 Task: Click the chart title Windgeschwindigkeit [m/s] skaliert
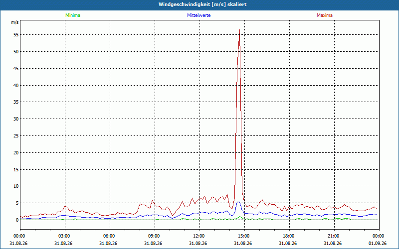[x=202, y=4]
